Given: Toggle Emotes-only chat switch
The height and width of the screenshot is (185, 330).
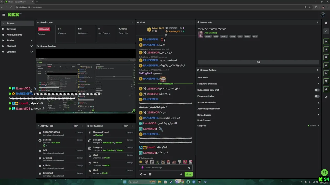Looking at the screenshot, I should tap(317, 96).
